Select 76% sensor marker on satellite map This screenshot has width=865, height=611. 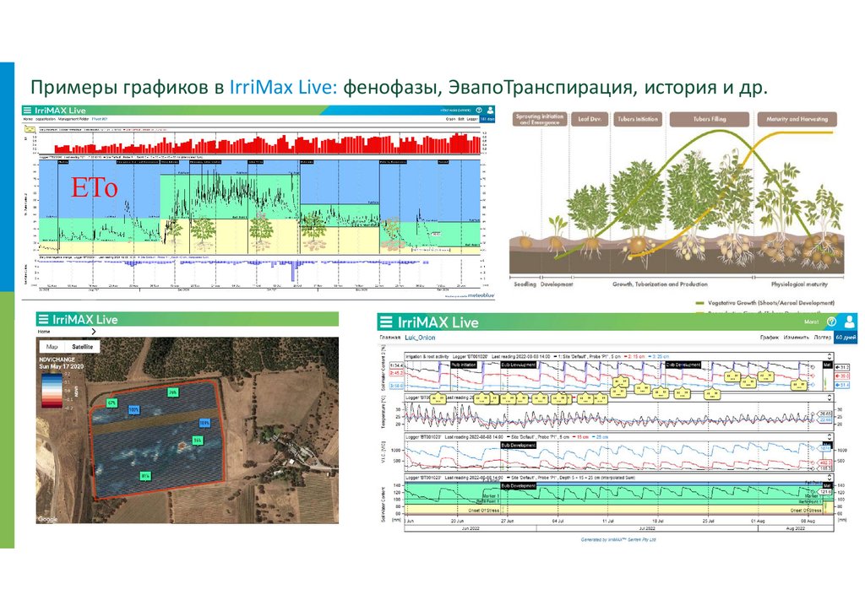173,392
